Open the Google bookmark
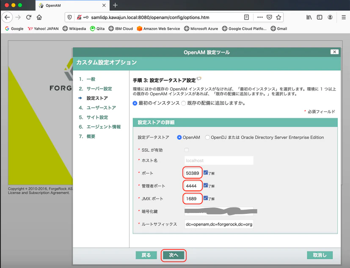The width and height of the screenshot is (350, 268). (x=14, y=29)
